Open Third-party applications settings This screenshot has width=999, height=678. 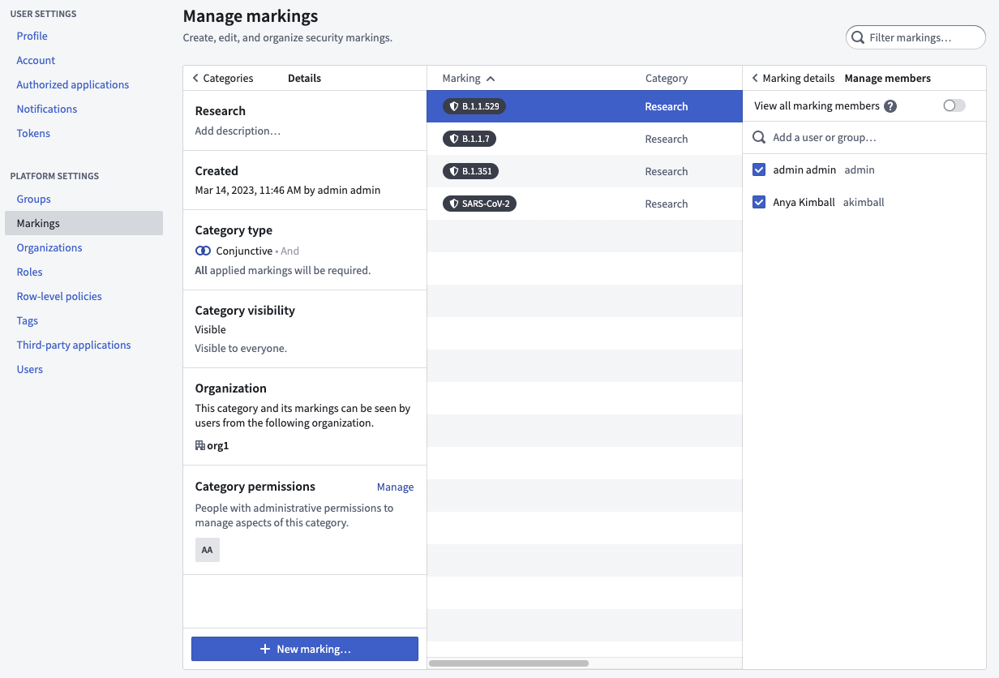pyautogui.click(x=74, y=345)
